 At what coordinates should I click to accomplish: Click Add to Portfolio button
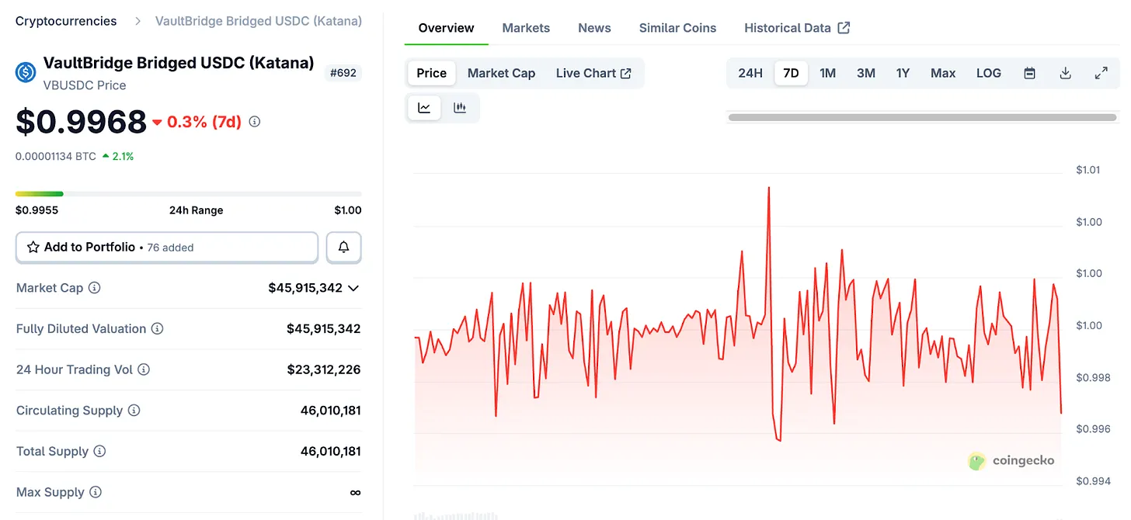[x=167, y=248]
